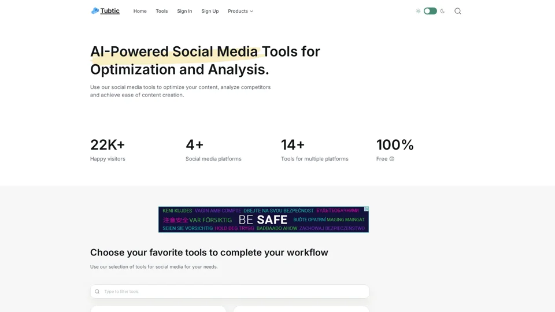The width and height of the screenshot is (555, 312).
Task: Click 'Tools for multiple platforms' label
Action: pyautogui.click(x=314, y=159)
